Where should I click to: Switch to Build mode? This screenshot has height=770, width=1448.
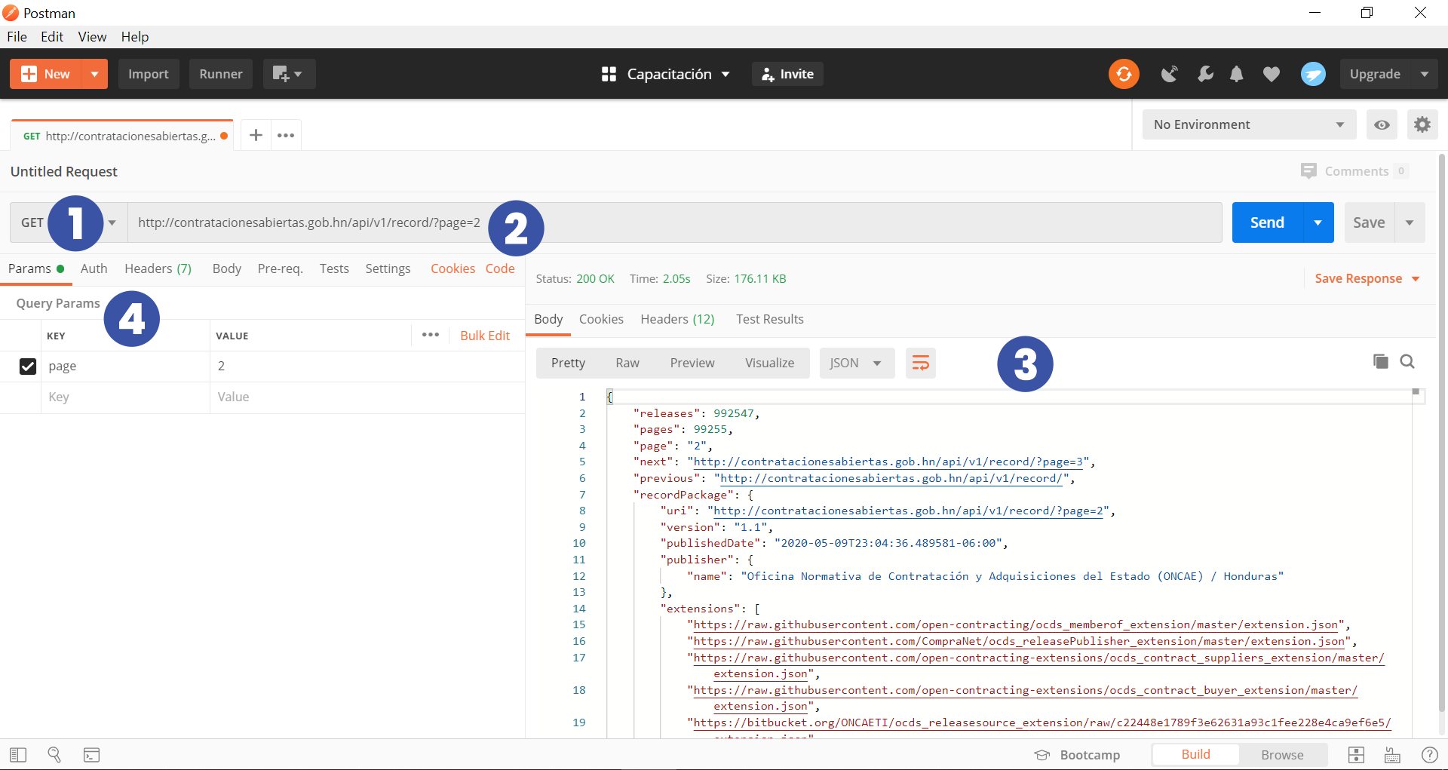click(1195, 754)
